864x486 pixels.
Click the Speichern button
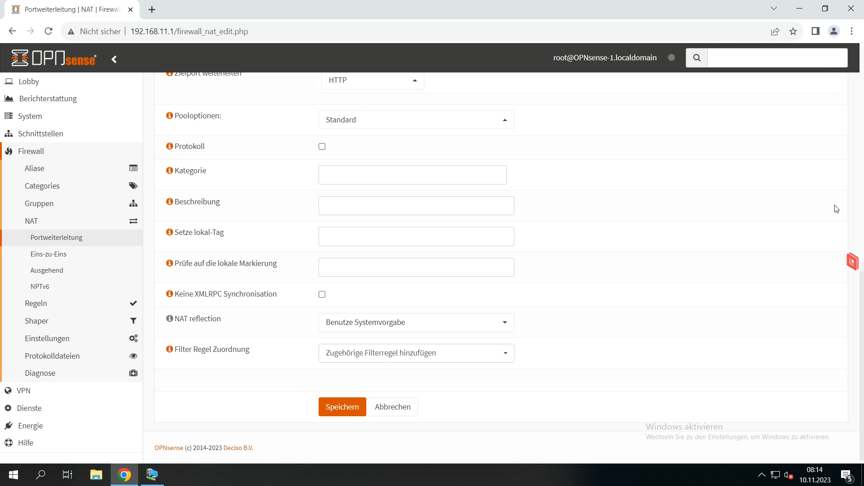[x=342, y=407]
